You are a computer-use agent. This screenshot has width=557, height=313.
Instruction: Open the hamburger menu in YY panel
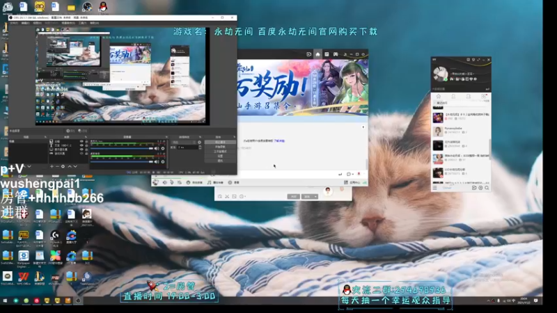pyautogui.click(x=434, y=188)
